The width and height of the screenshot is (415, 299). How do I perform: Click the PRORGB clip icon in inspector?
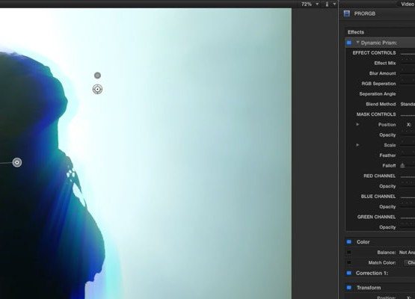point(347,13)
